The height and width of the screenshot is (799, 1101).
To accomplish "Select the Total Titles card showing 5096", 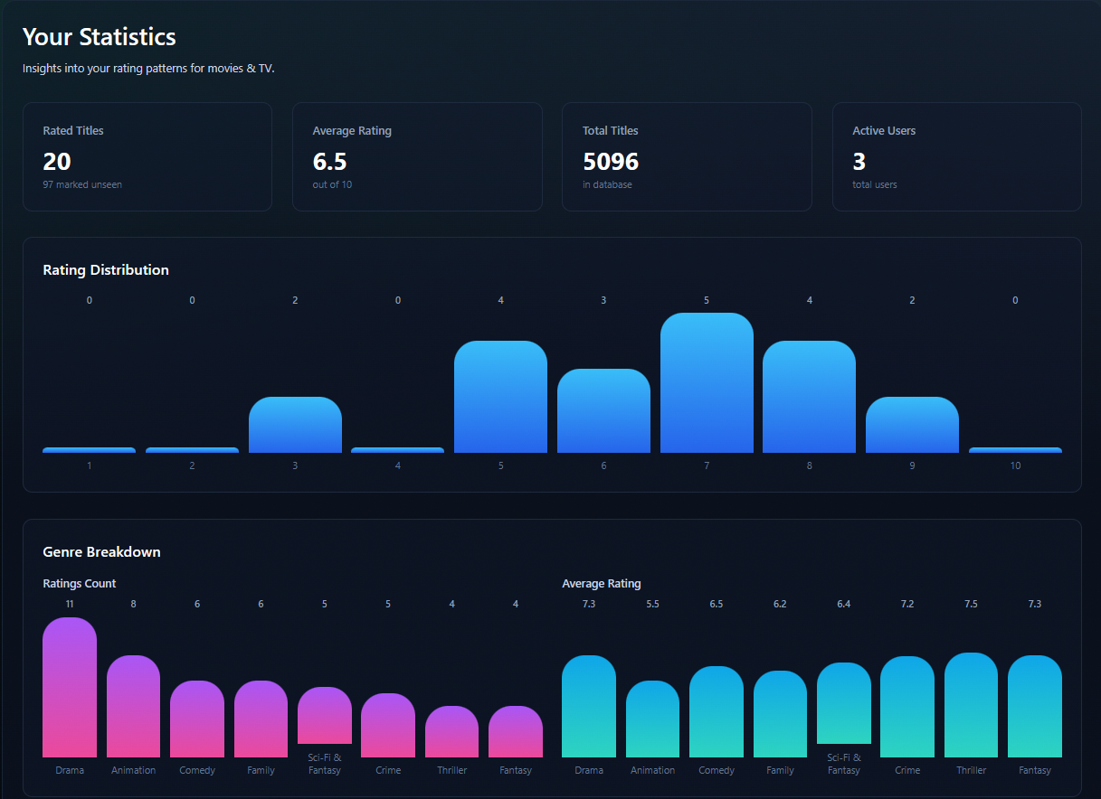I will point(687,156).
